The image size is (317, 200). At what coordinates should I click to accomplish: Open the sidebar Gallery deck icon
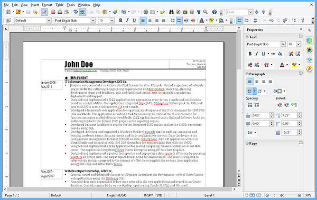pos(309,59)
